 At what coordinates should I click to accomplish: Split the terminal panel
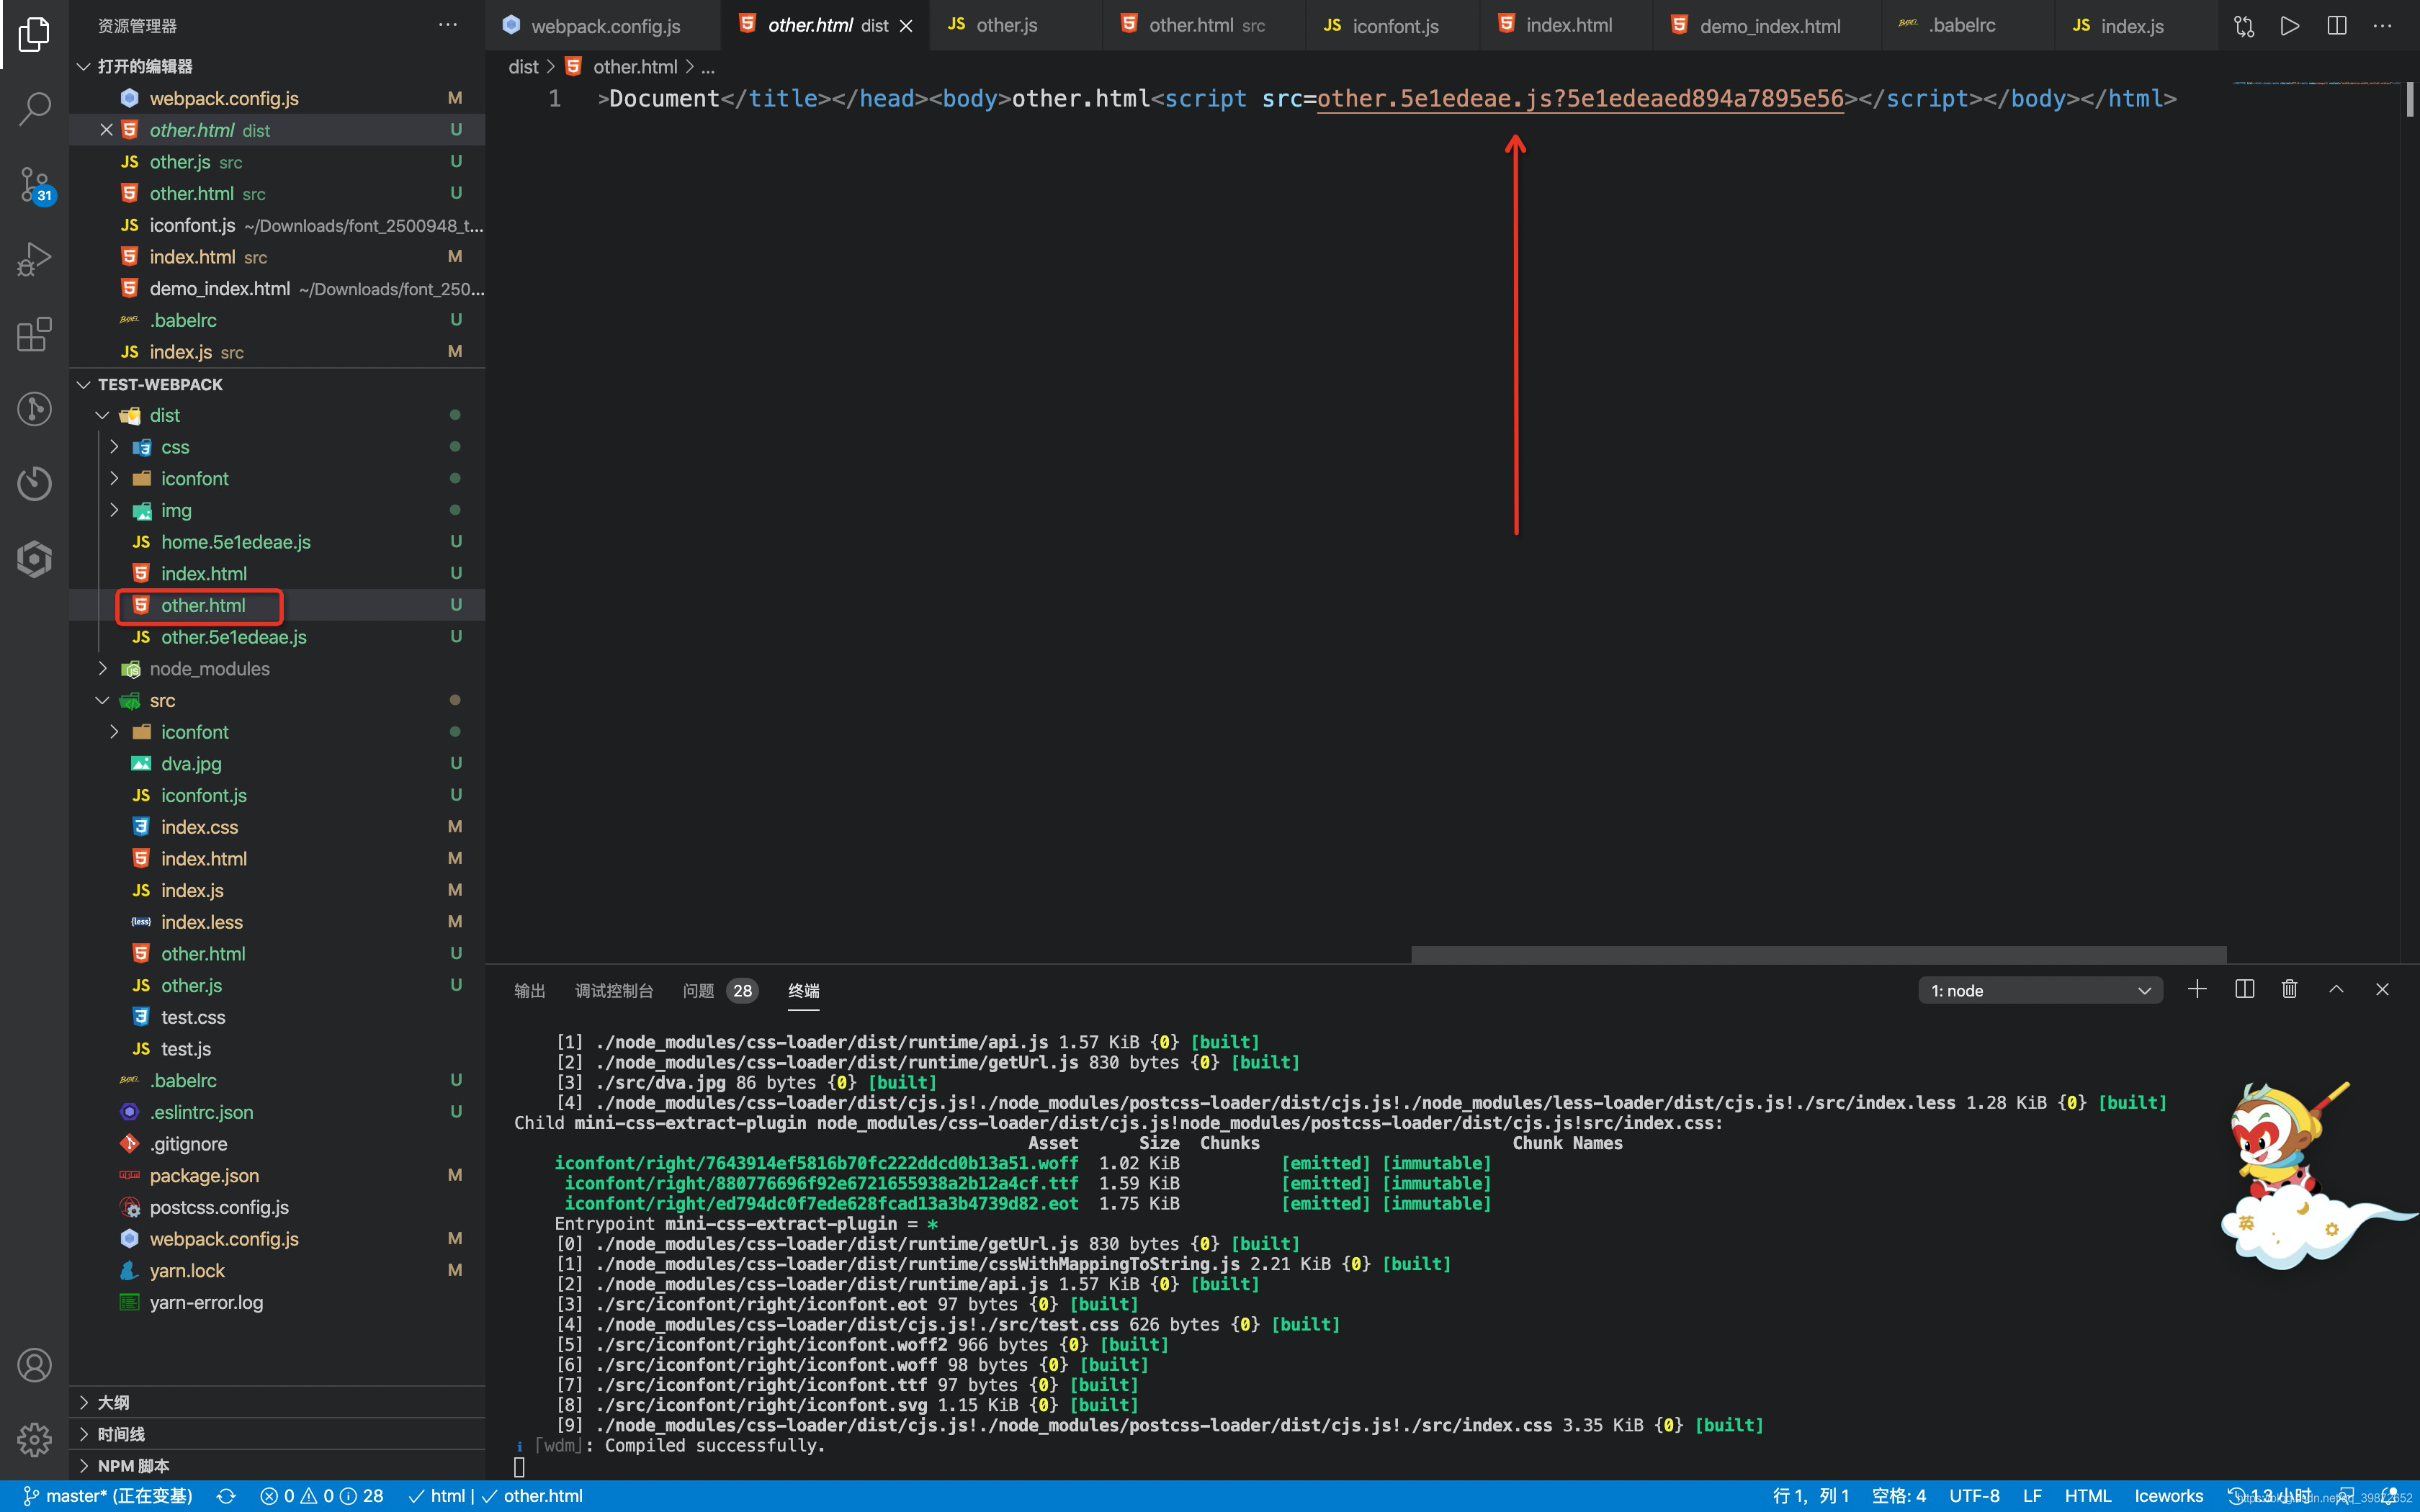(x=2244, y=989)
